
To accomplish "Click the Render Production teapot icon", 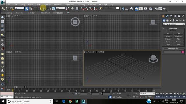I will coord(164,9).
